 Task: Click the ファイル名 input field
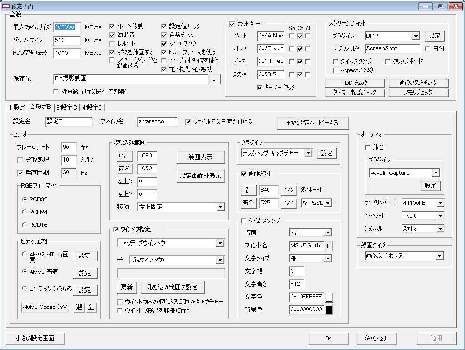(x=157, y=122)
